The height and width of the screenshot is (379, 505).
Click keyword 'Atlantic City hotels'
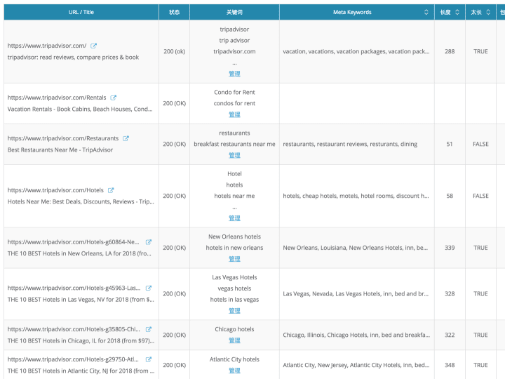tap(234, 359)
